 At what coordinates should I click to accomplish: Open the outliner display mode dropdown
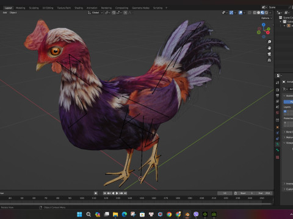(287, 13)
